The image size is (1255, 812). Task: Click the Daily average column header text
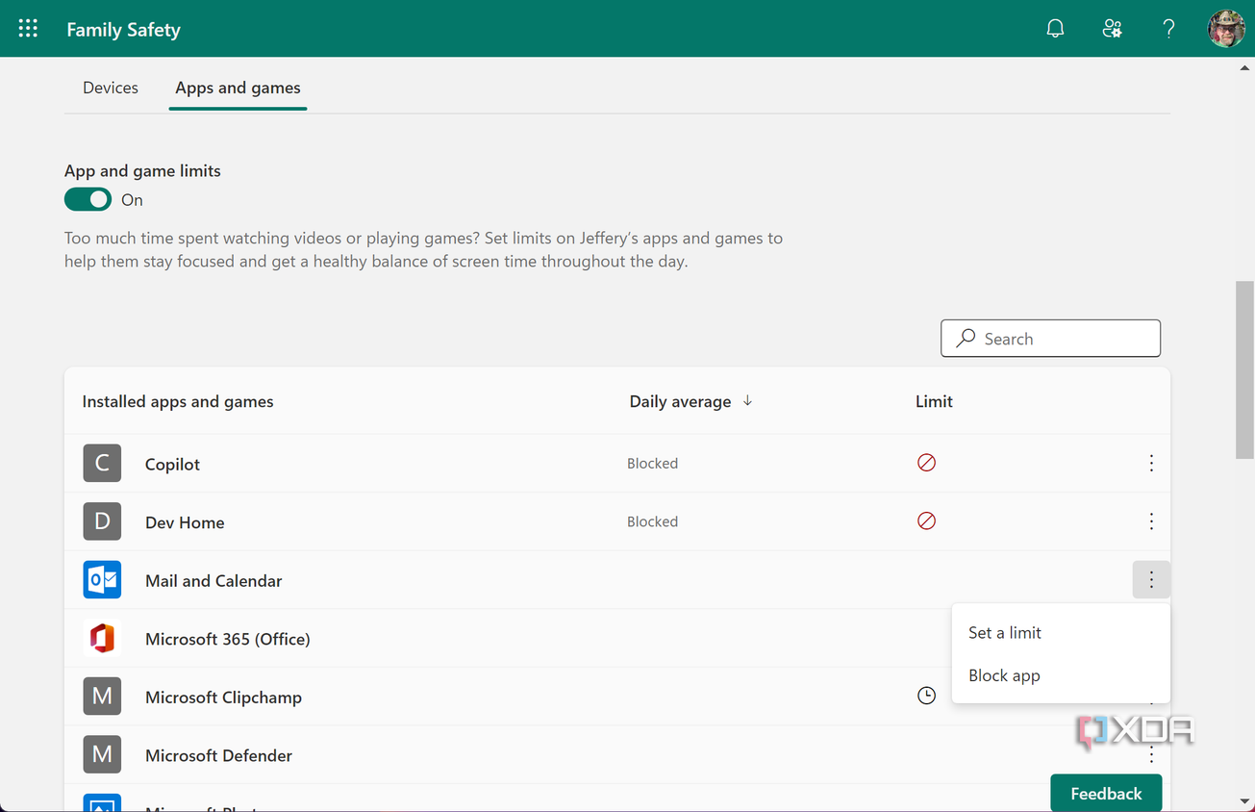pyautogui.click(x=680, y=401)
